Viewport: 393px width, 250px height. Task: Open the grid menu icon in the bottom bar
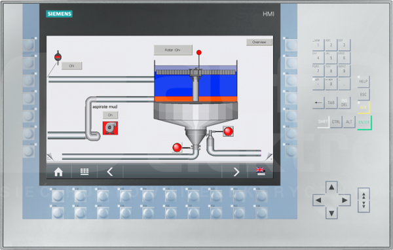tap(84, 172)
